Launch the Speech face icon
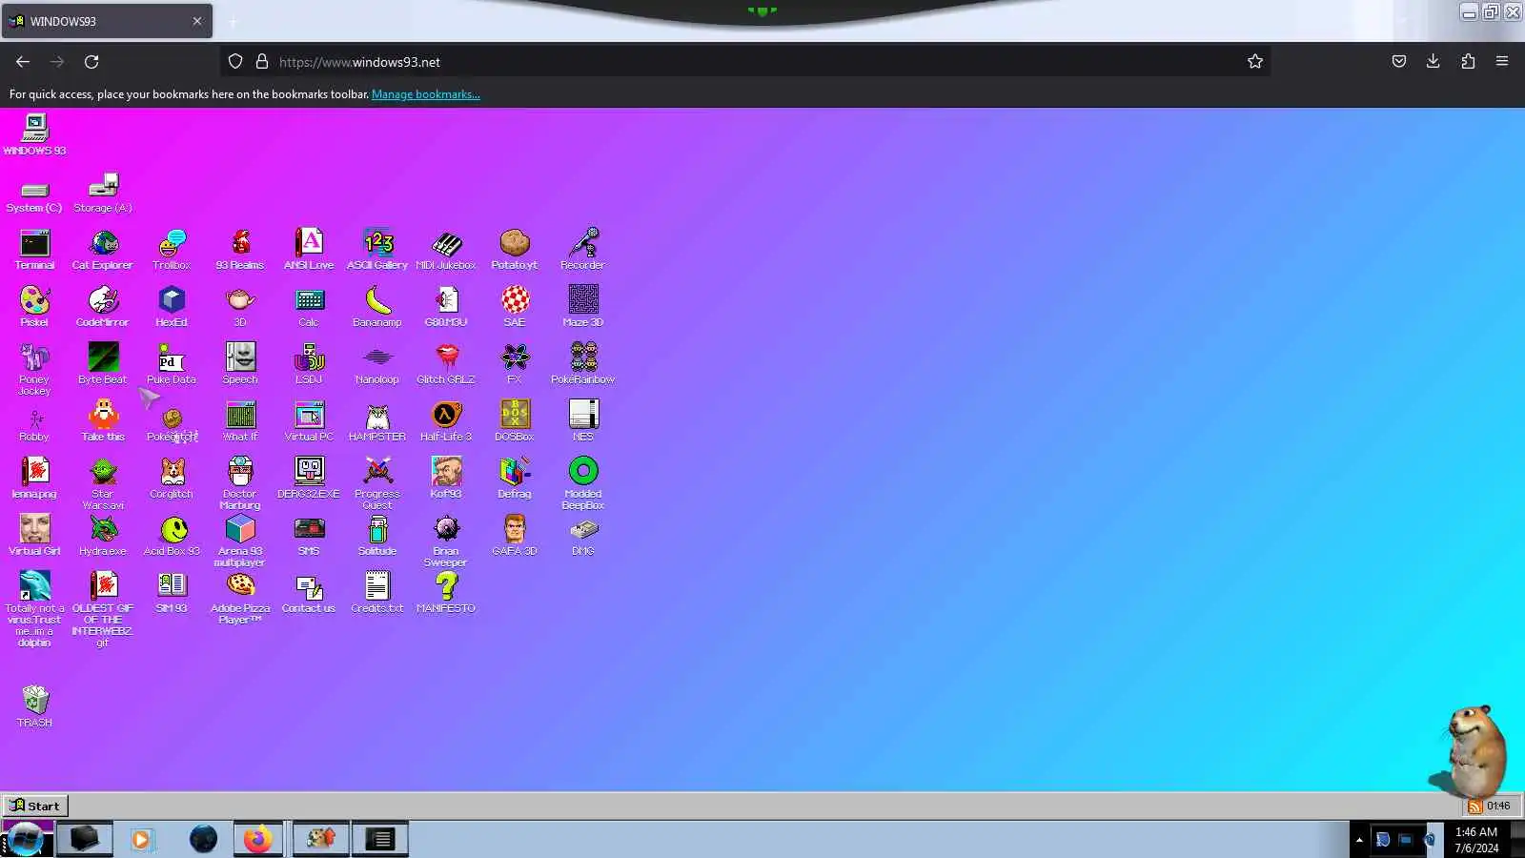Screen dimensions: 1525x858 click(240, 364)
